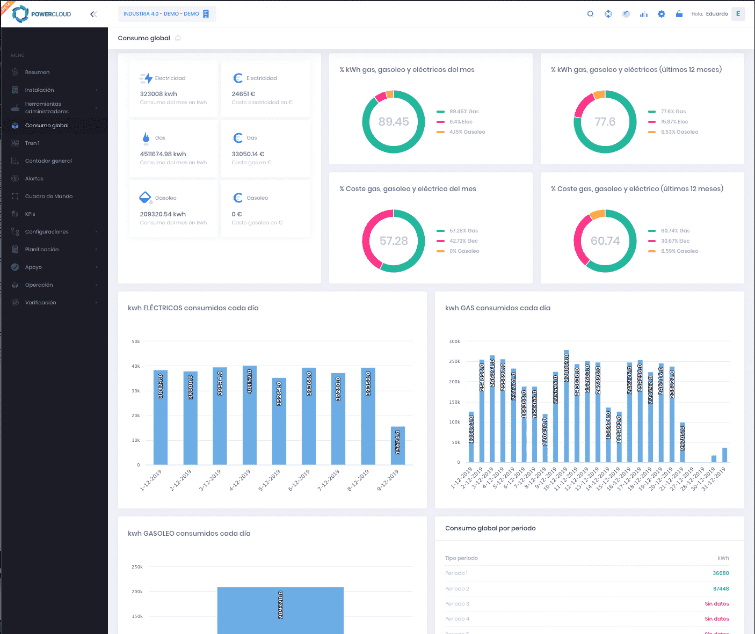Open Cuadro de Mando page
The height and width of the screenshot is (634, 755).
tap(48, 196)
